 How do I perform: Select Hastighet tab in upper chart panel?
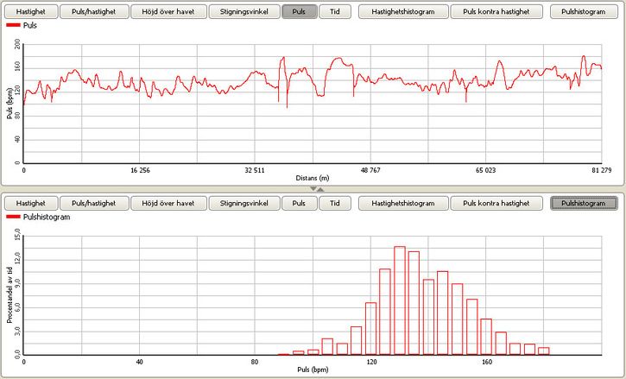[x=31, y=11]
